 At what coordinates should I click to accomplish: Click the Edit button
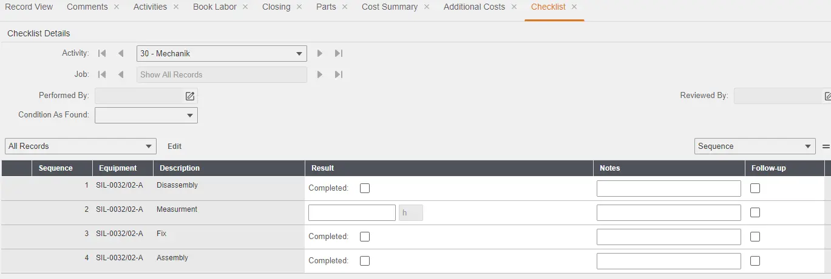pyautogui.click(x=174, y=146)
